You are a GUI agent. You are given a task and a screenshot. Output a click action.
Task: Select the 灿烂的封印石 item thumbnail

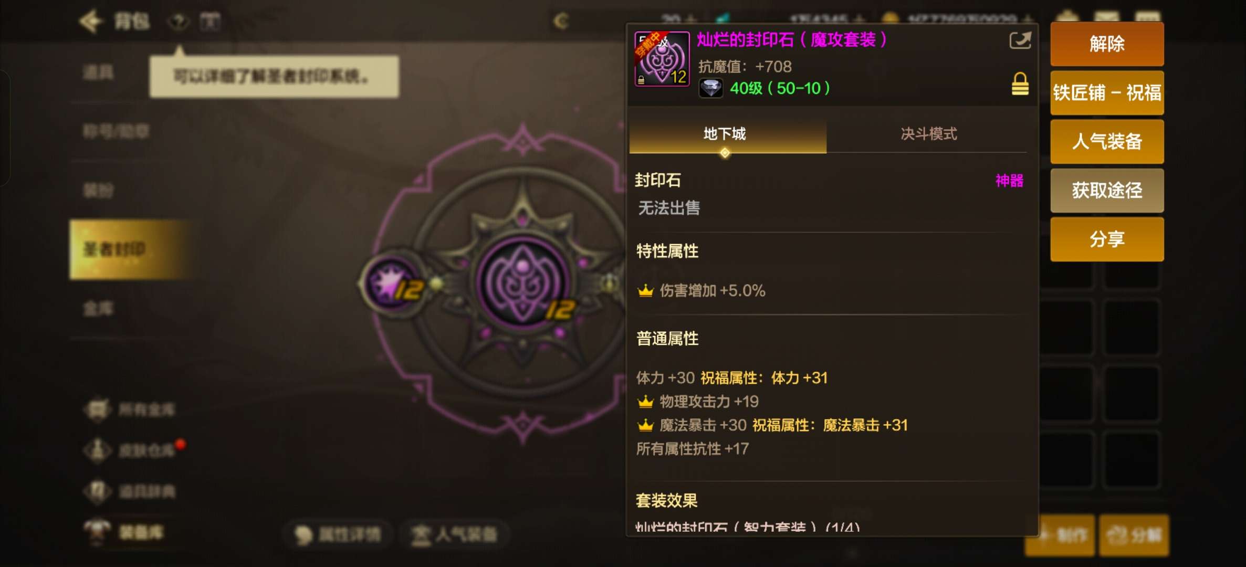click(x=662, y=59)
